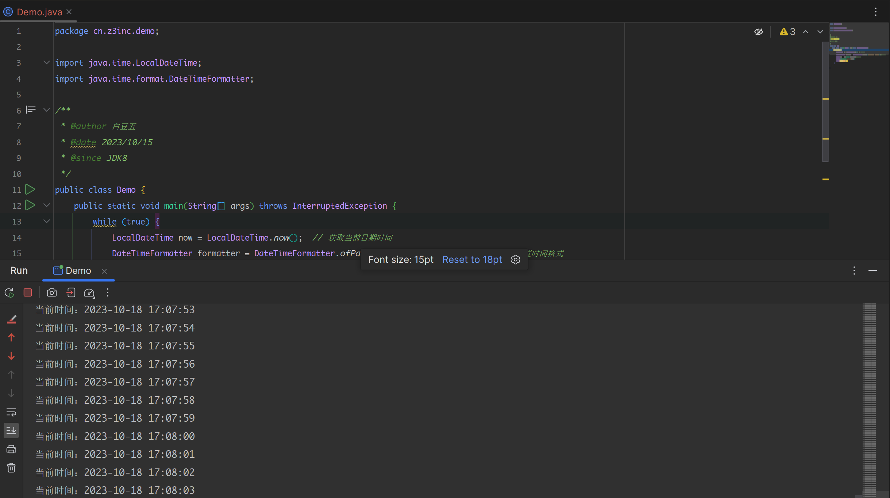Click the editor vertical scrollbar
The height and width of the screenshot is (498, 890).
point(825,102)
